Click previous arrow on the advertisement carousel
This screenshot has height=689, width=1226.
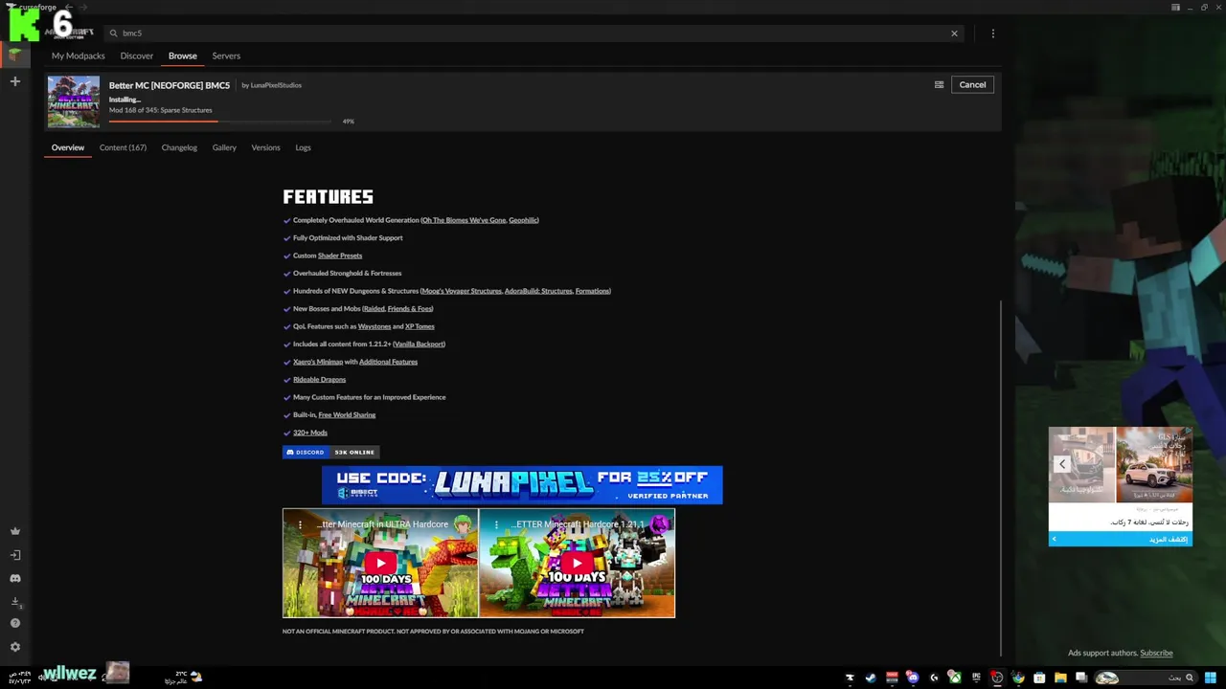coord(1061,464)
